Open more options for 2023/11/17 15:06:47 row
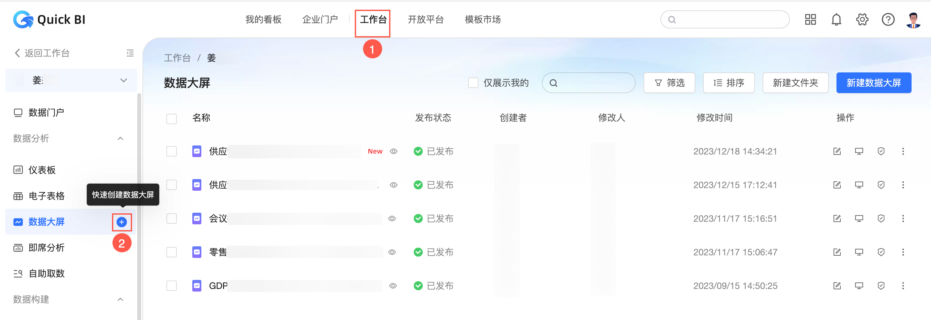 [x=903, y=252]
